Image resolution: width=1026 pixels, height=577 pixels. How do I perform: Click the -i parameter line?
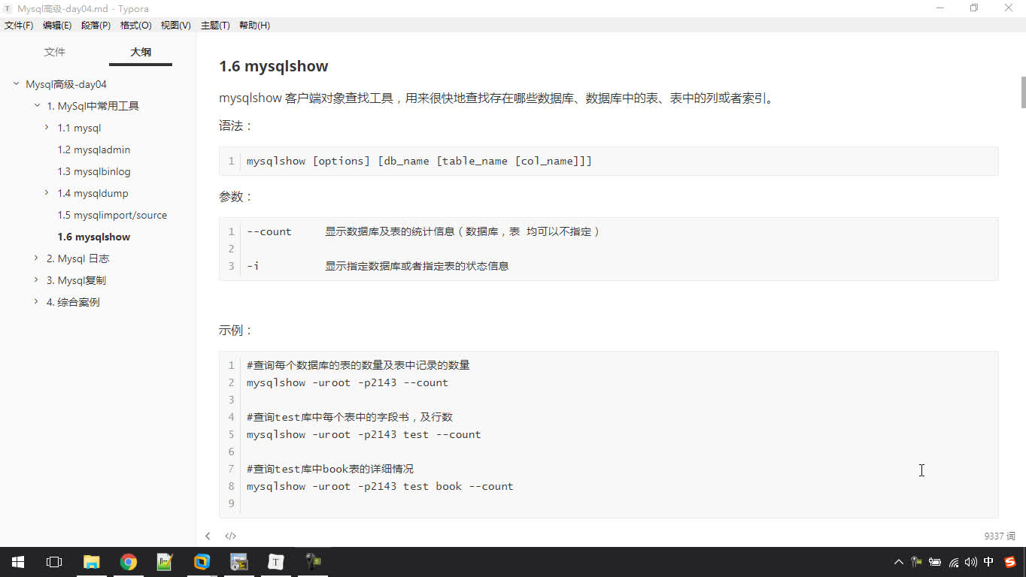tap(378, 266)
